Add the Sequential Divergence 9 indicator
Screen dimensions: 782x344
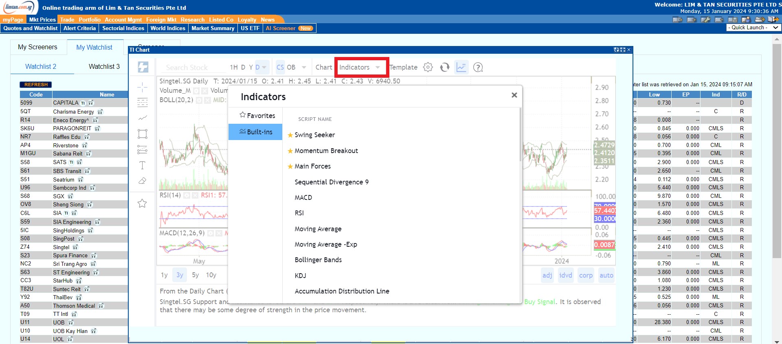tap(332, 182)
